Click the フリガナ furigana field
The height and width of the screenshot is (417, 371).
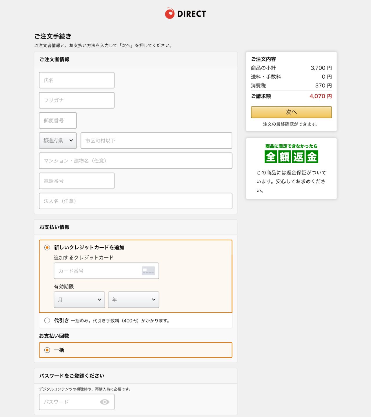(x=77, y=100)
